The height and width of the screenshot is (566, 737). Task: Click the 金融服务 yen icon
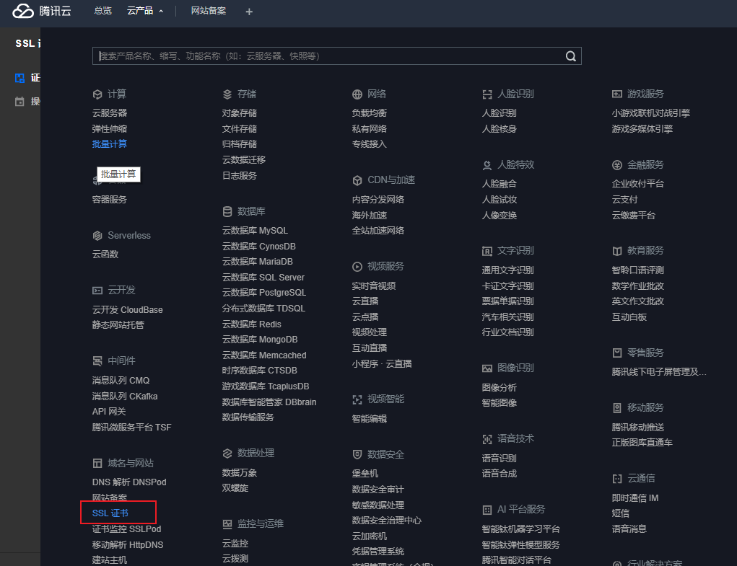click(x=617, y=164)
